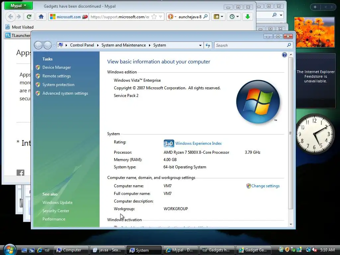This screenshot has width=340, height=255.
Task: Open the DuckDuckGo search engine selector
Action: (172, 17)
